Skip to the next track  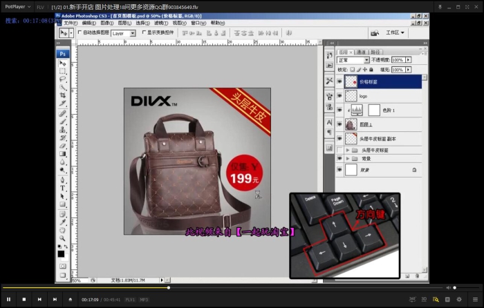[x=55, y=299]
